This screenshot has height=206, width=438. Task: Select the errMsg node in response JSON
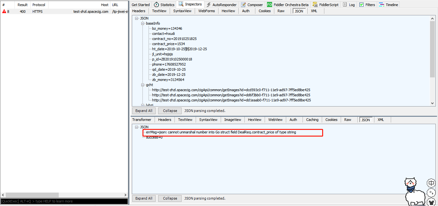pos(221,132)
